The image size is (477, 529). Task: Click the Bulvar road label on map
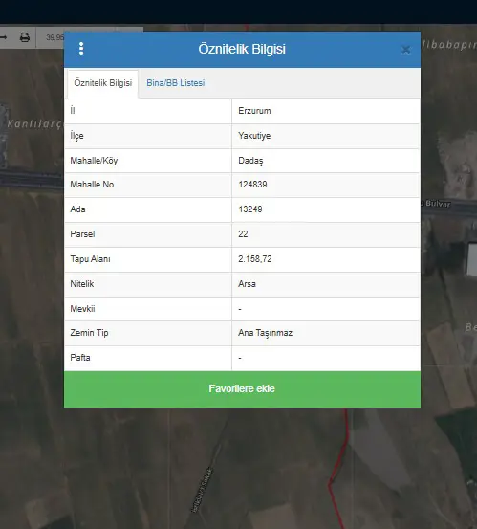(437, 204)
